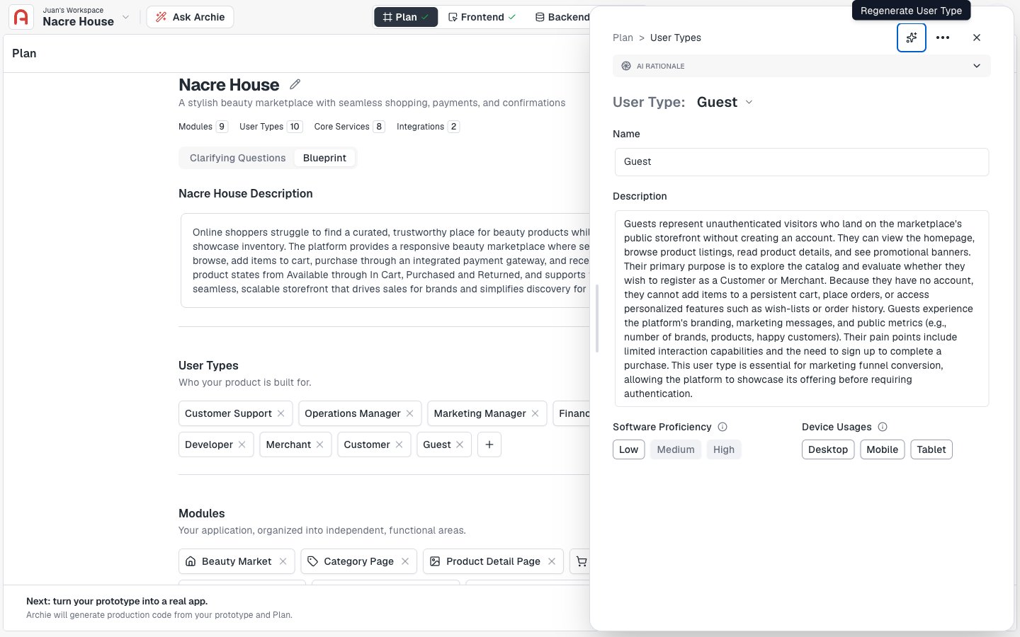Open the User Type Guest dropdown
This screenshot has width=1020, height=637.
point(725,102)
